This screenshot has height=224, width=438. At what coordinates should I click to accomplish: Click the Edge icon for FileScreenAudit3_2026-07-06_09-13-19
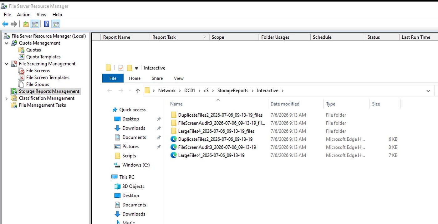click(x=173, y=147)
